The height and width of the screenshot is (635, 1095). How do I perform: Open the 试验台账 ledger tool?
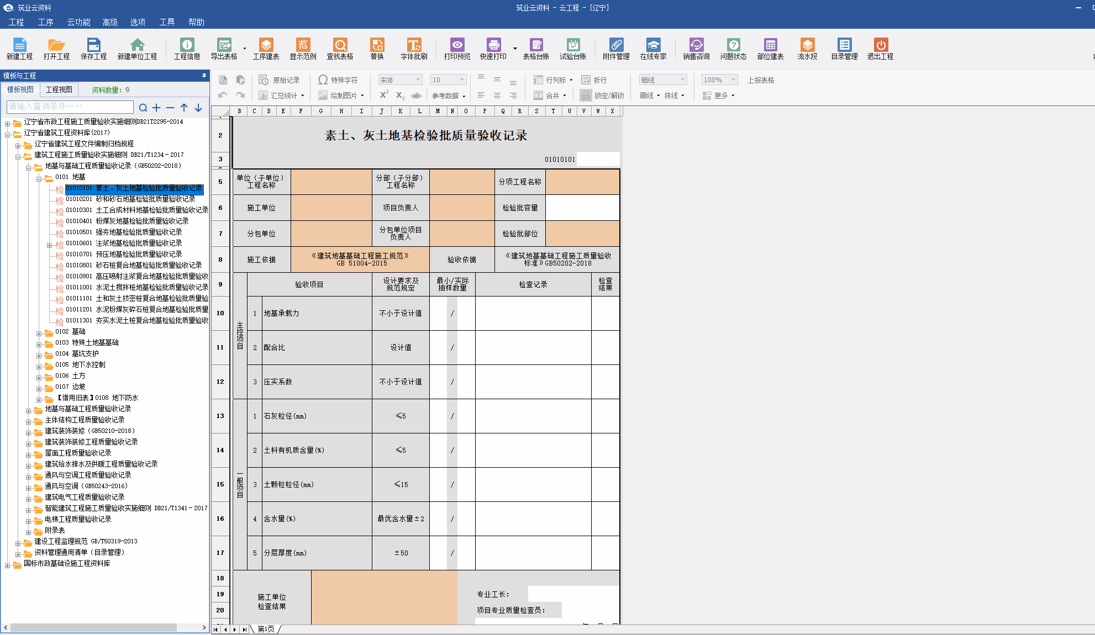click(x=573, y=49)
